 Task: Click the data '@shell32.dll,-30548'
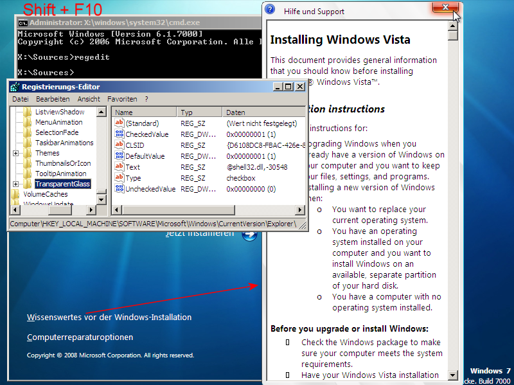pyautogui.click(x=256, y=167)
